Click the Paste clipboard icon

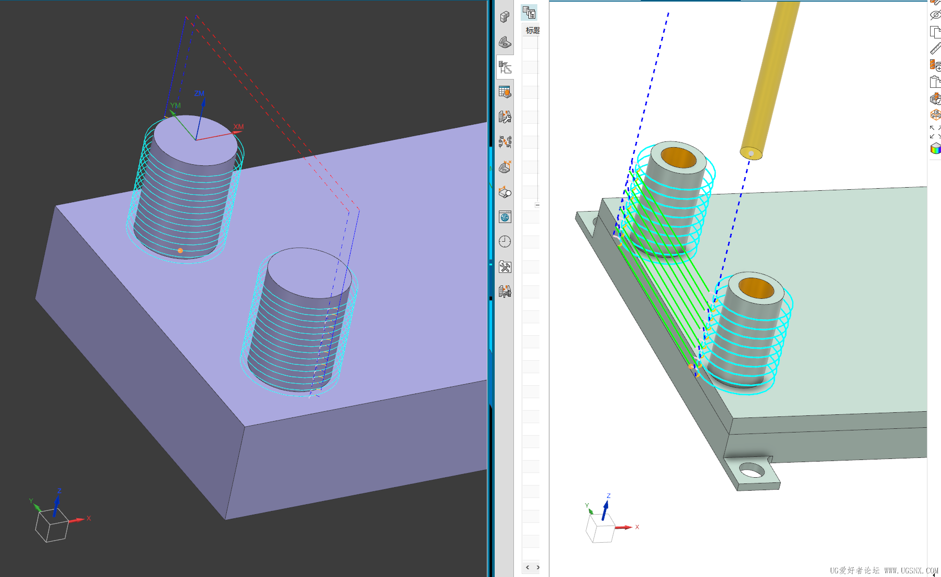pos(935,82)
